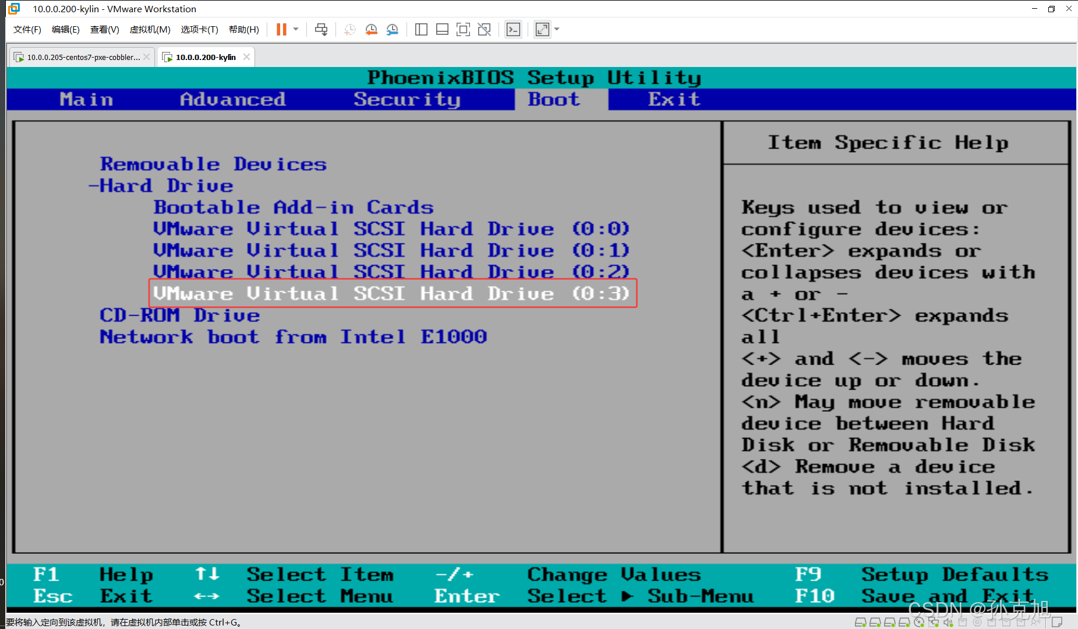Click the PhoenixBIOS Setup Utility title
The height and width of the screenshot is (629, 1078).
534,77
